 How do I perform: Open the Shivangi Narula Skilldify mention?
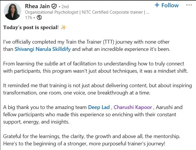coord(42,49)
